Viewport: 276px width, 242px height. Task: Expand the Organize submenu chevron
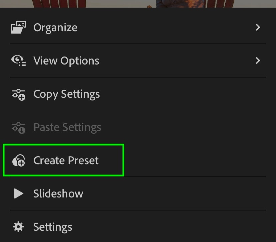(x=258, y=27)
